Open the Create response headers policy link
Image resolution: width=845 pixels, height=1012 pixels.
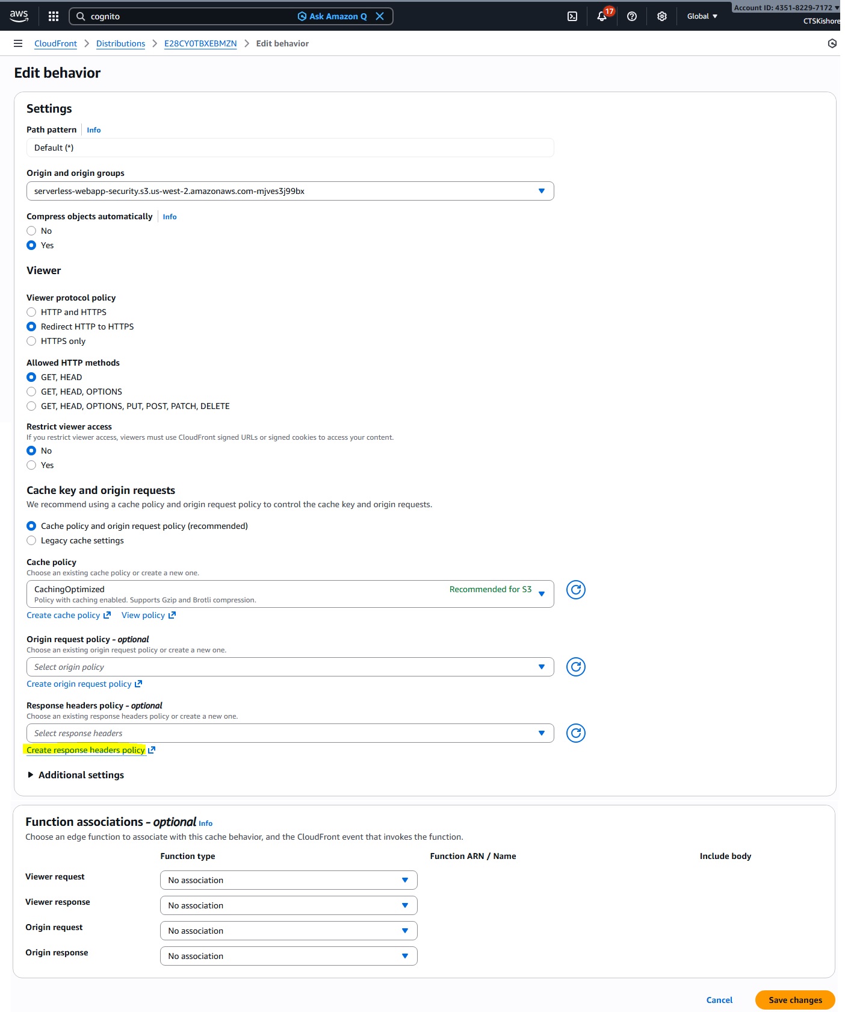[x=86, y=750]
